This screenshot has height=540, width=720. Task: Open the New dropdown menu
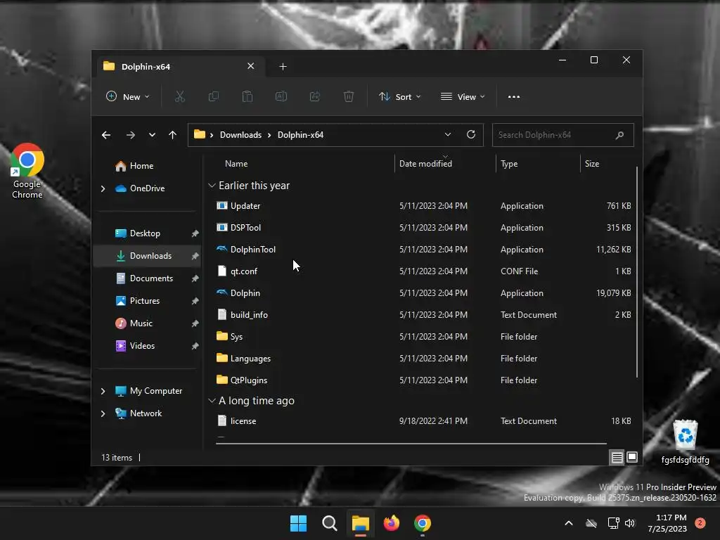pyautogui.click(x=128, y=96)
